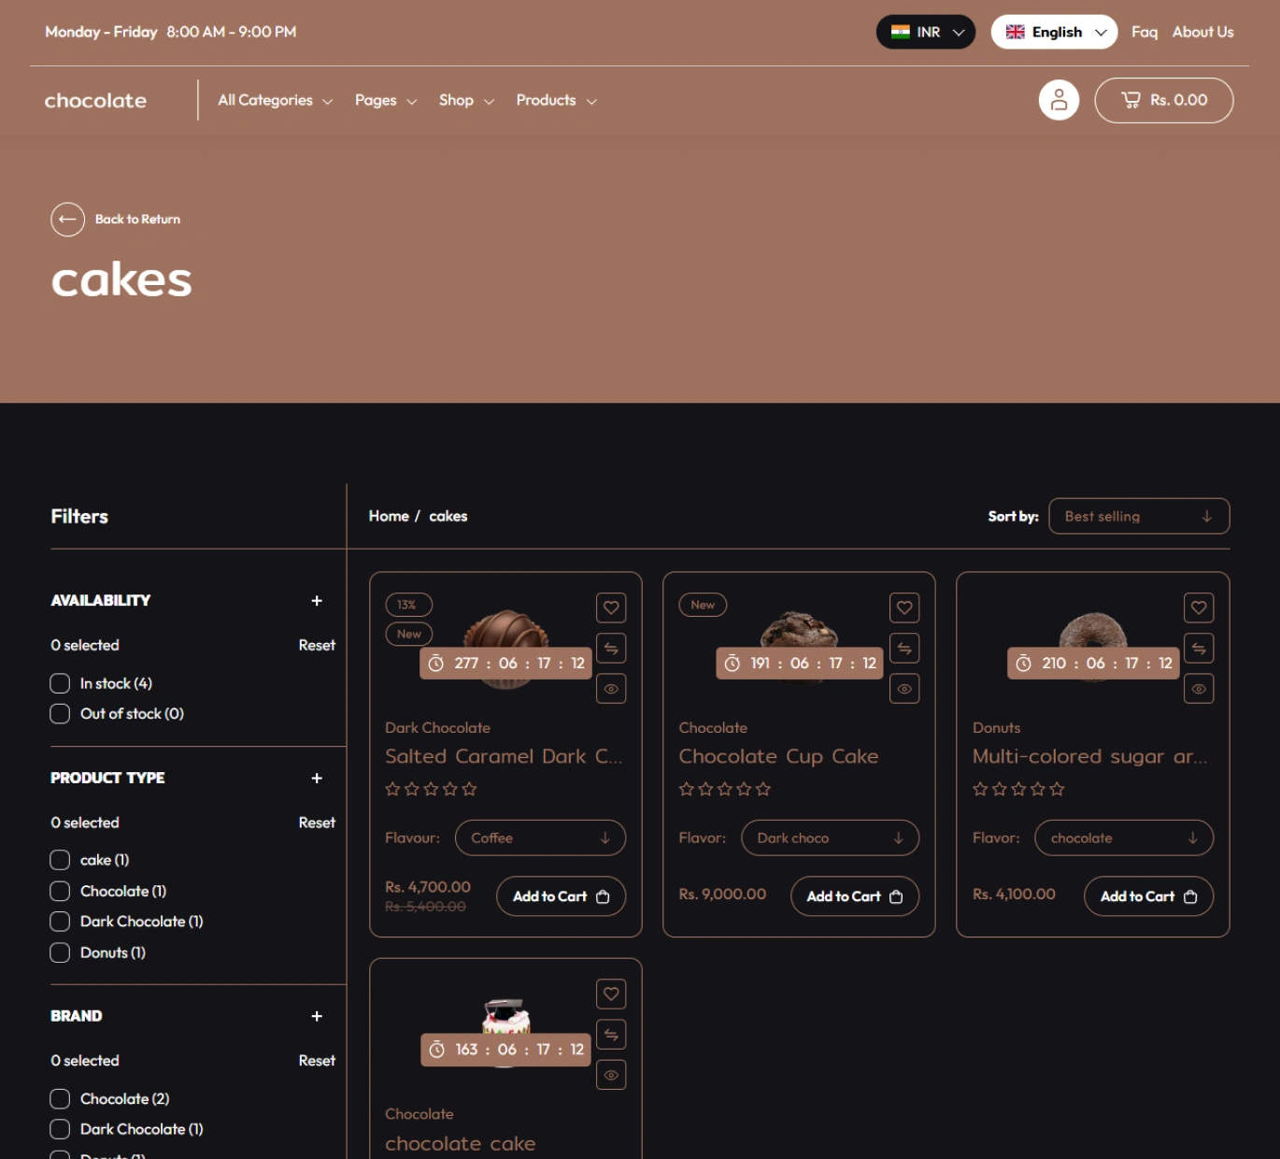Enable the Dark Chocolate product type filter
Screen dimensions: 1280x1159
pos(60,922)
